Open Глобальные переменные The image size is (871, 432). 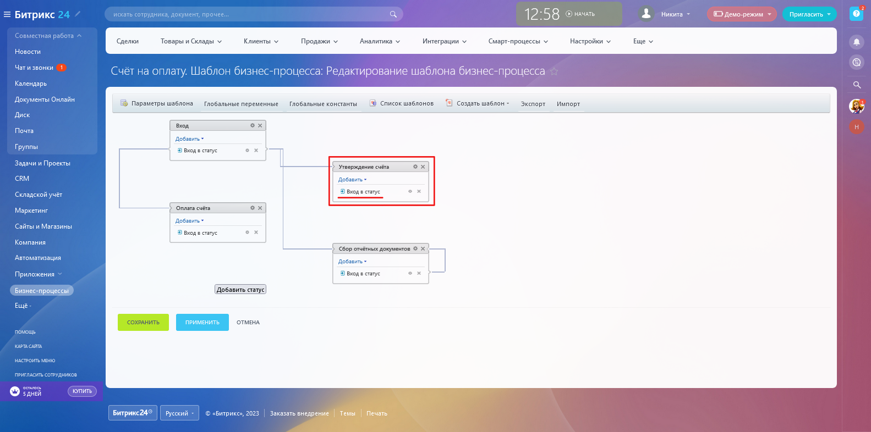(241, 104)
